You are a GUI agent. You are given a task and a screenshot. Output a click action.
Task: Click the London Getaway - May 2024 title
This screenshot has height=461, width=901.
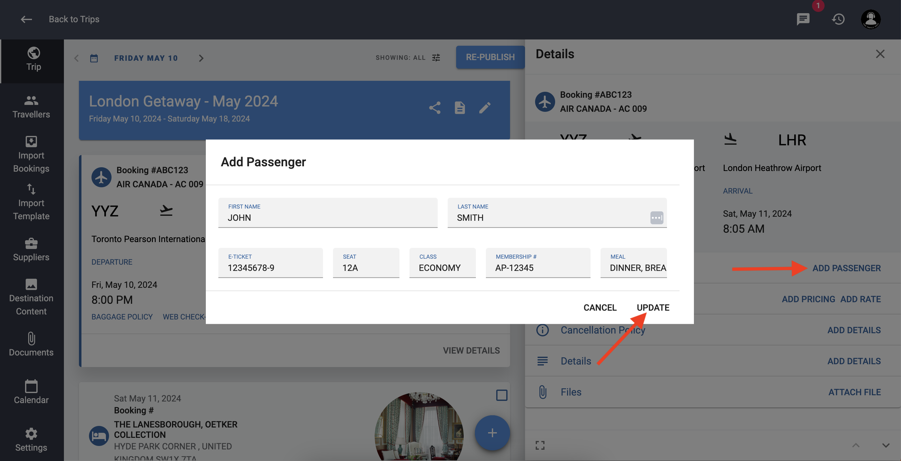[x=183, y=101]
